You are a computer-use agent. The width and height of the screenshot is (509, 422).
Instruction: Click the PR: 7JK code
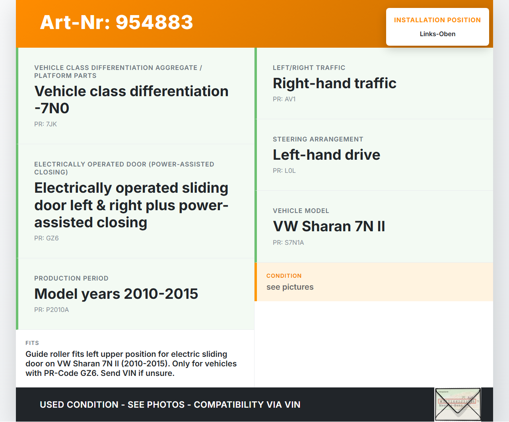pyautogui.click(x=45, y=124)
